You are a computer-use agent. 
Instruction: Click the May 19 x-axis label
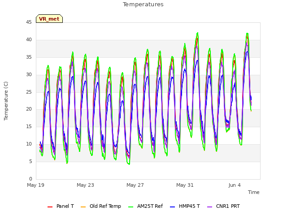(35, 185)
